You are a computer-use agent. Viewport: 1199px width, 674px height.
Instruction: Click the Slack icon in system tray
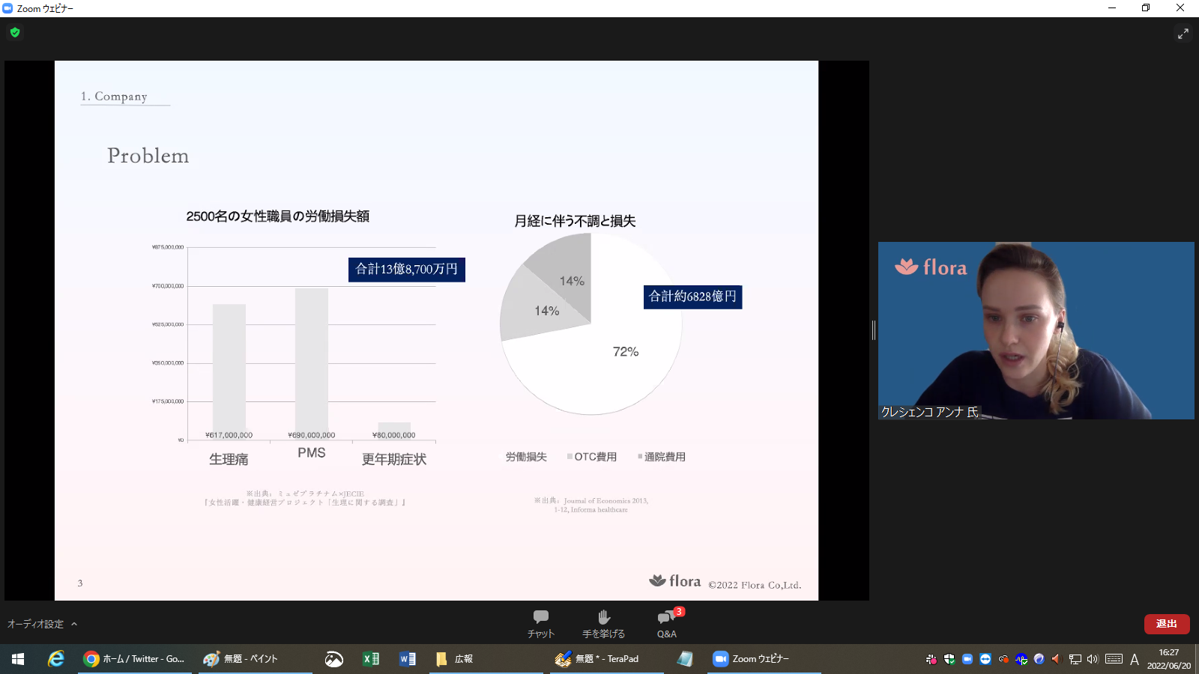931,659
